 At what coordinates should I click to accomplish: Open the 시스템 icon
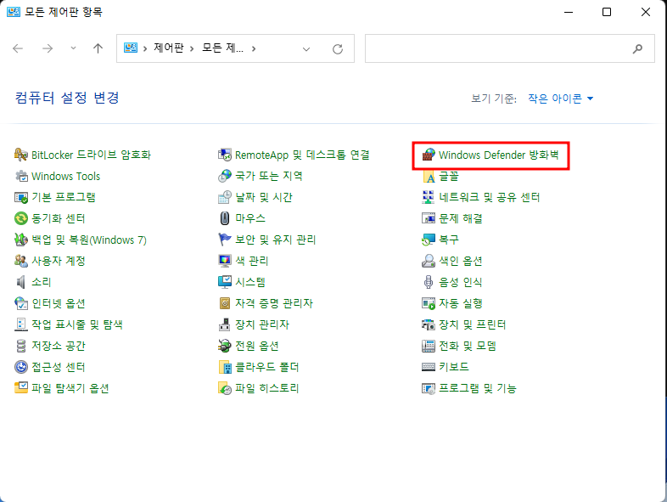tap(225, 282)
